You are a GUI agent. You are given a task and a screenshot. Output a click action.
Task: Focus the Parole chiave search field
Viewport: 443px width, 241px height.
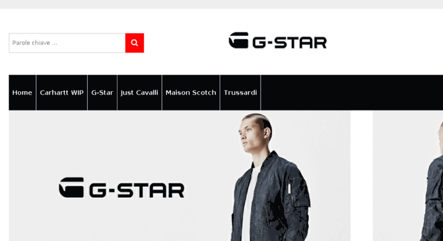tap(67, 43)
